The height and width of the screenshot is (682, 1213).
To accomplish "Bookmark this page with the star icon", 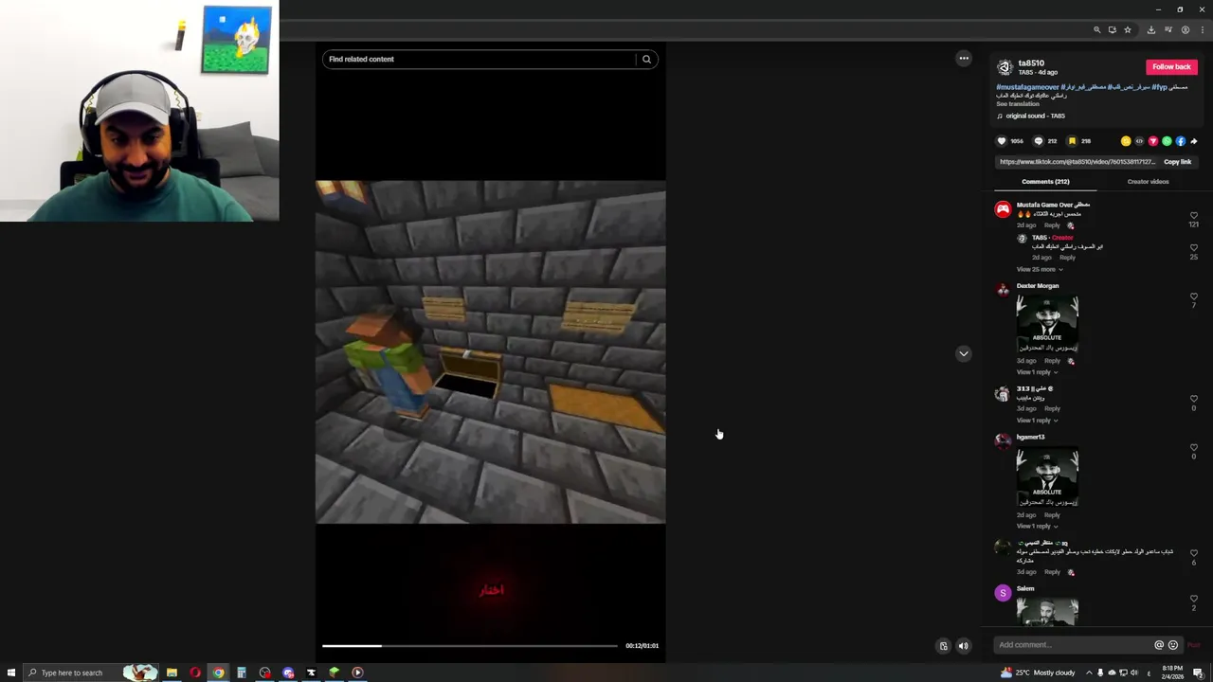I will point(1128,30).
